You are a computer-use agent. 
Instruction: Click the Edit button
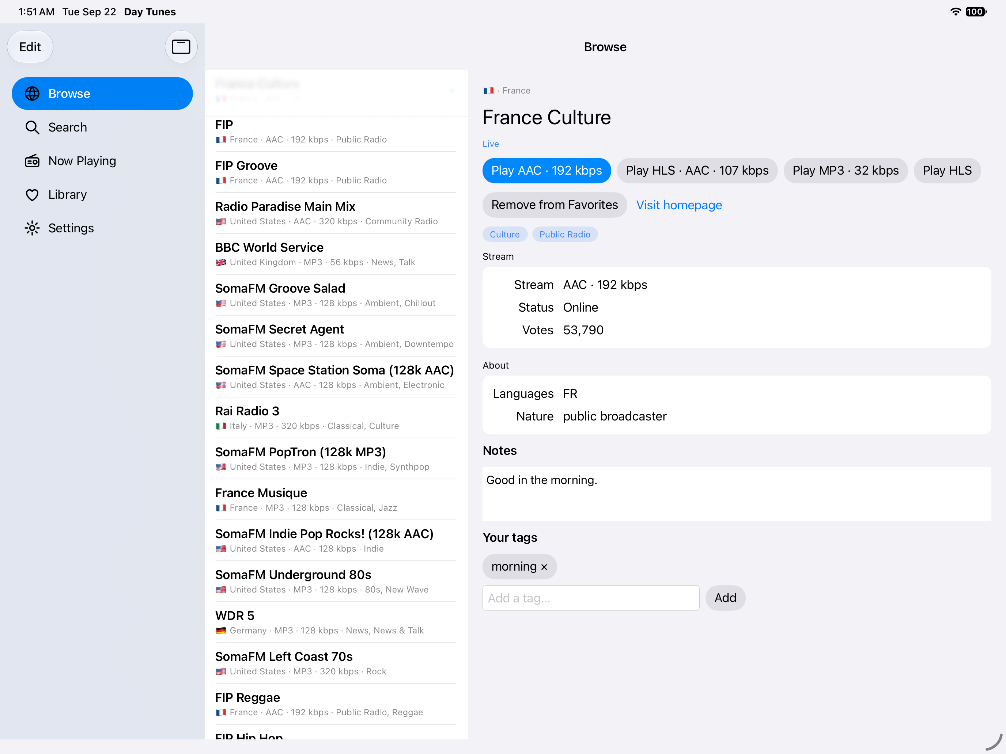(x=30, y=47)
